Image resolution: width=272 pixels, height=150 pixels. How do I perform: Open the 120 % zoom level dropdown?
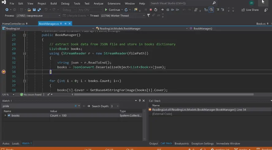(x=13, y=95)
